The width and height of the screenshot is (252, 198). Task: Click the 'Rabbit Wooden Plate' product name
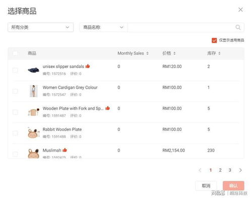pyautogui.click(x=62, y=129)
